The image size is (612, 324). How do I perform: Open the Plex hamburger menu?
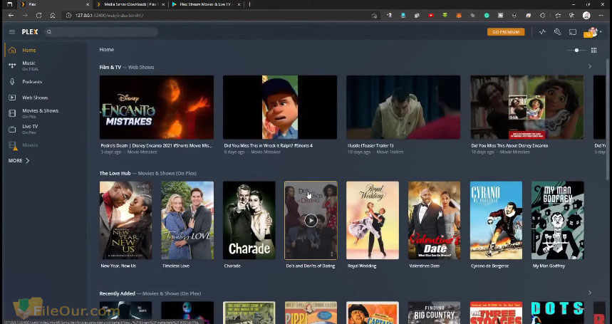[x=12, y=32]
